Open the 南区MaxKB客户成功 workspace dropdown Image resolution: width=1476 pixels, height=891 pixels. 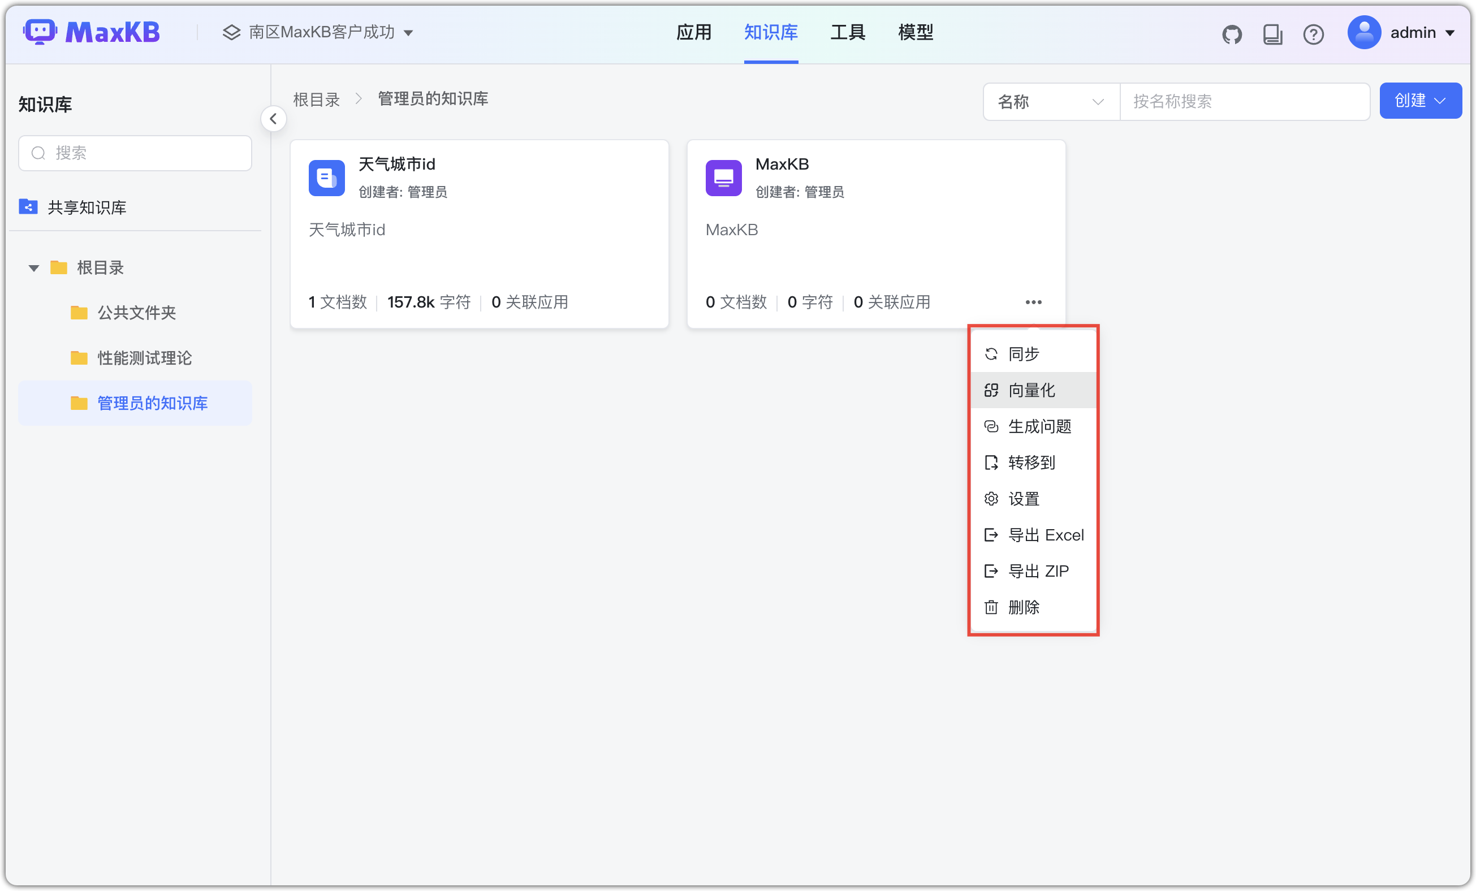(x=317, y=32)
